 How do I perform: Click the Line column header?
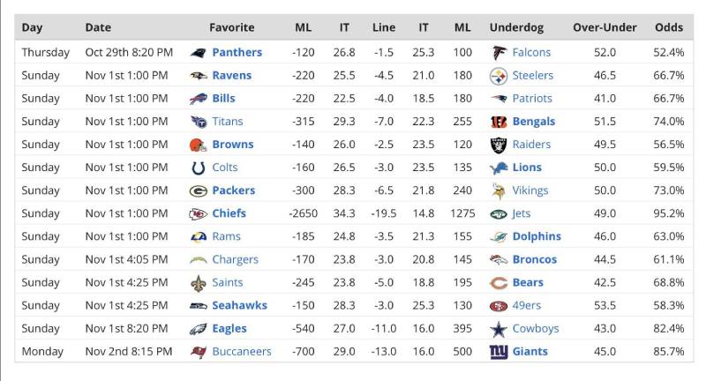[x=384, y=27]
